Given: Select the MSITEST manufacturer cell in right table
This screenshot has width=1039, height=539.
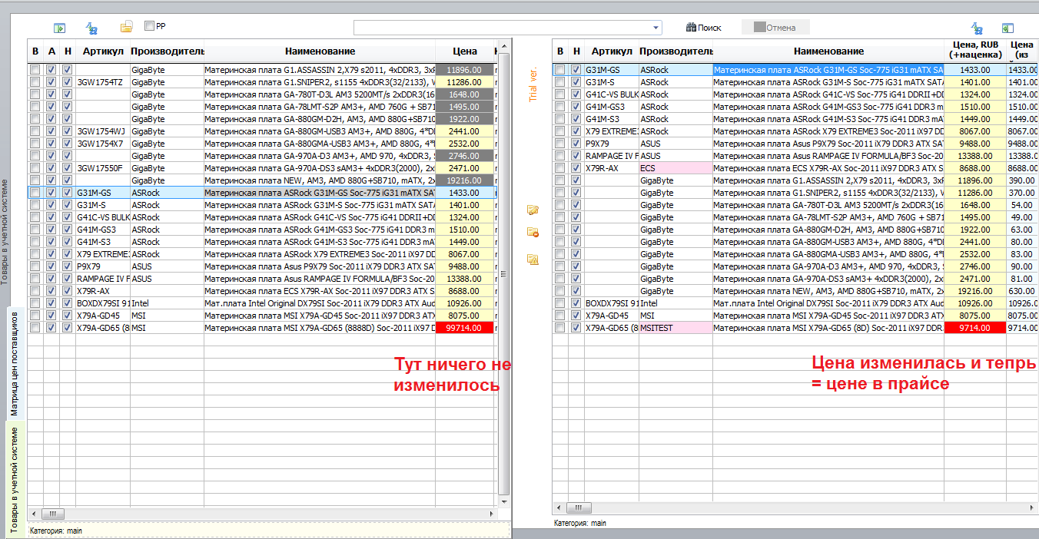Looking at the screenshot, I should 675,328.
